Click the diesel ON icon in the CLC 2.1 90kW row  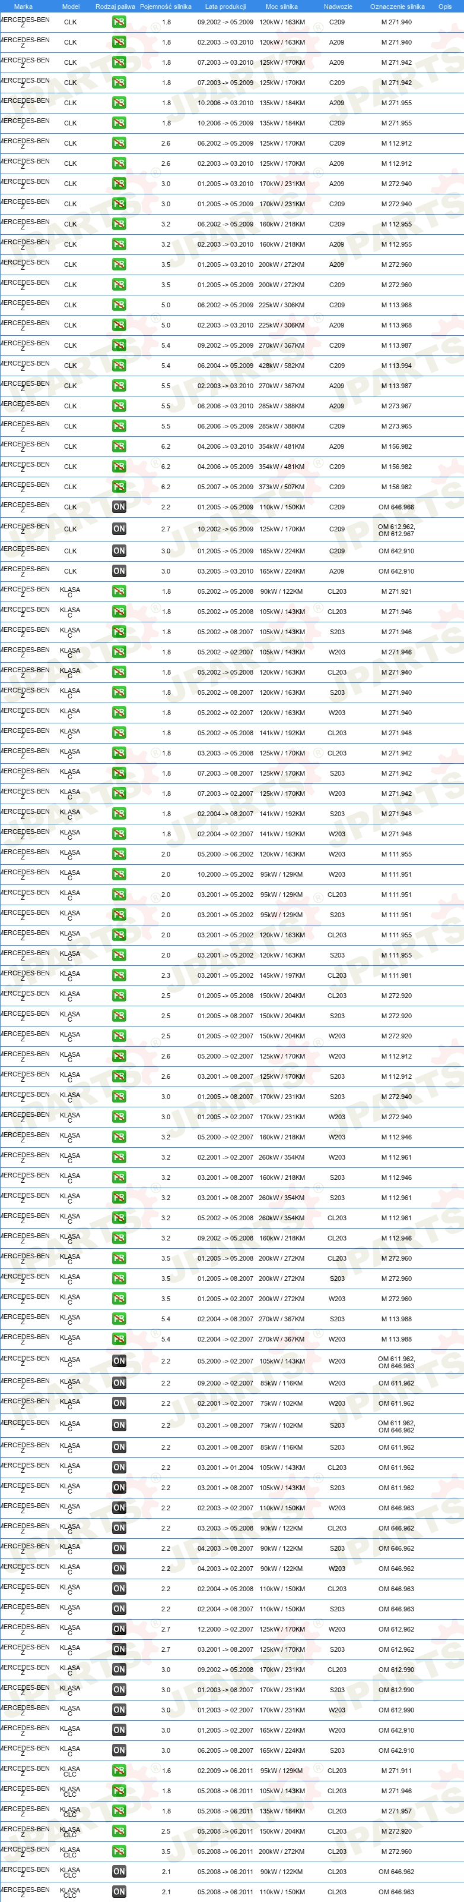(119, 1872)
